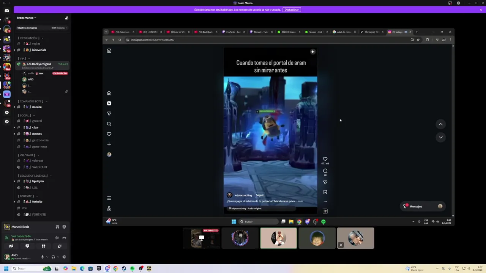Click the Add a Server plus icon

coord(7,113)
